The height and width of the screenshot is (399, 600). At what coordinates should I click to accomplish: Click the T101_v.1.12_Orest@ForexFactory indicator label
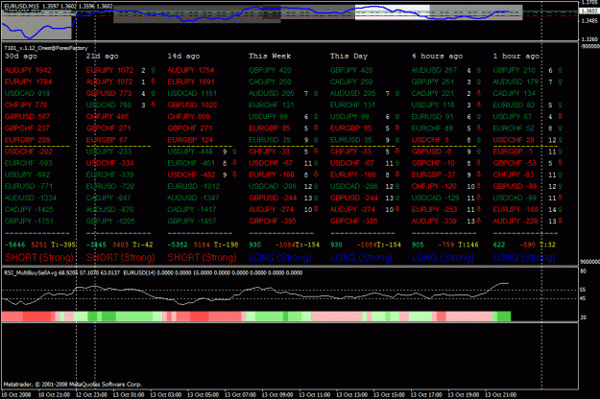pyautogui.click(x=46, y=48)
